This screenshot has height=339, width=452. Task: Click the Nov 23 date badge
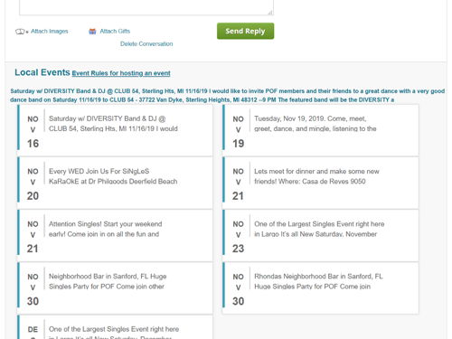click(238, 237)
